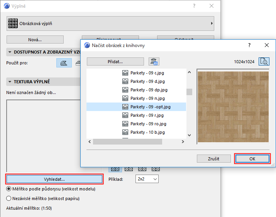The image size is (276, 217).
Task: Select the second tiling pattern icon
Action: (129, 169)
